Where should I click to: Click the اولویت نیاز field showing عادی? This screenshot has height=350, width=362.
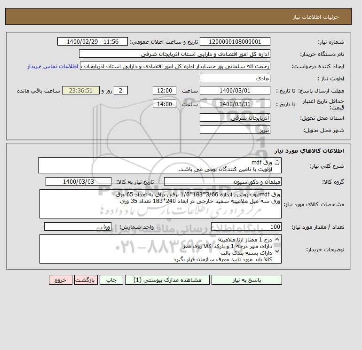tap(235, 78)
